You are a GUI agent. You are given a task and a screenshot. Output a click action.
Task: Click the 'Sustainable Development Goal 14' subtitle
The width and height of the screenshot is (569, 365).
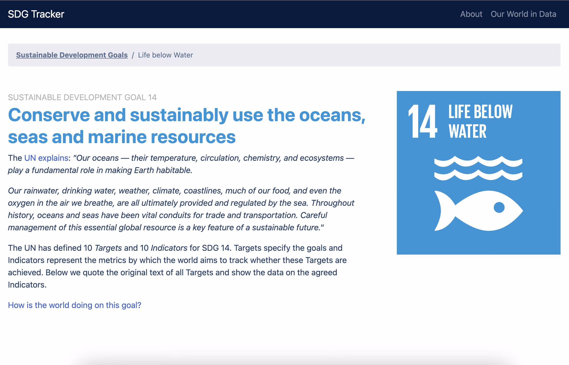(x=82, y=97)
